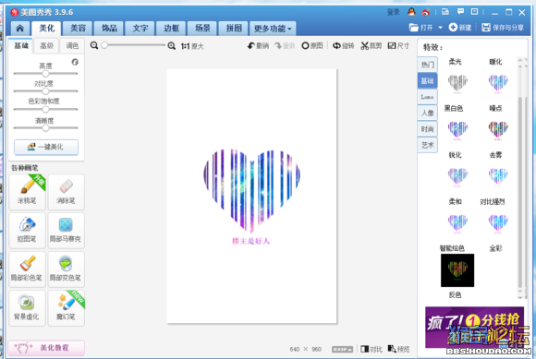Select the 抠图笔 cutout tool

pos(28,231)
